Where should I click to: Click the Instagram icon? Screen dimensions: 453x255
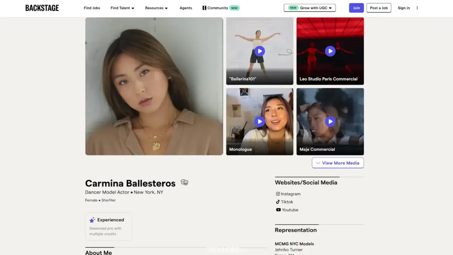278,194
